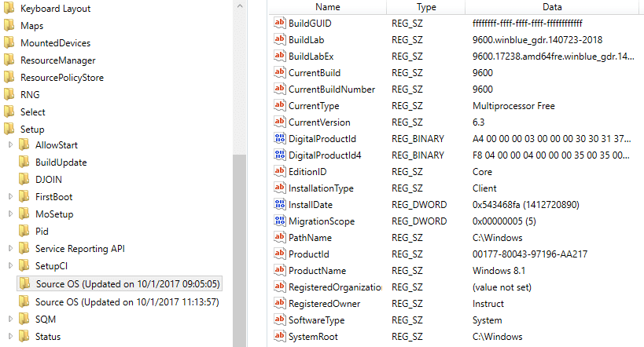The height and width of the screenshot is (347, 644).
Task: Click the data cell showing Instruct
Action: pos(488,304)
